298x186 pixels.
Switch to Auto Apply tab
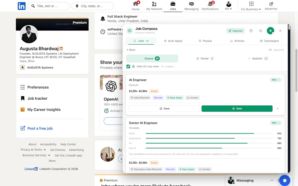[173, 41]
